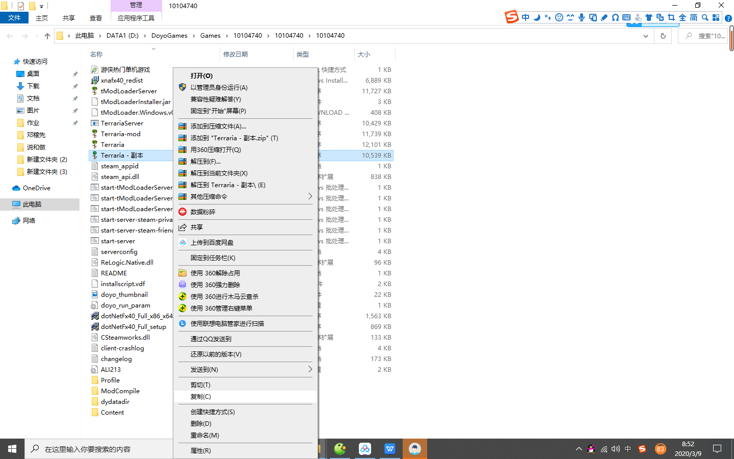The image size is (734, 459).
Task: Click breadcrumb arrow after DATA1 (D:)
Action: pyautogui.click(x=145, y=36)
